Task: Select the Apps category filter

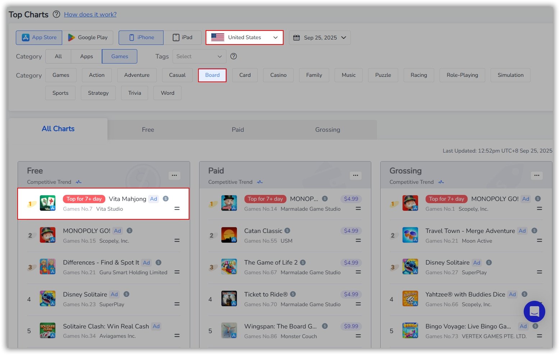Action: click(86, 56)
